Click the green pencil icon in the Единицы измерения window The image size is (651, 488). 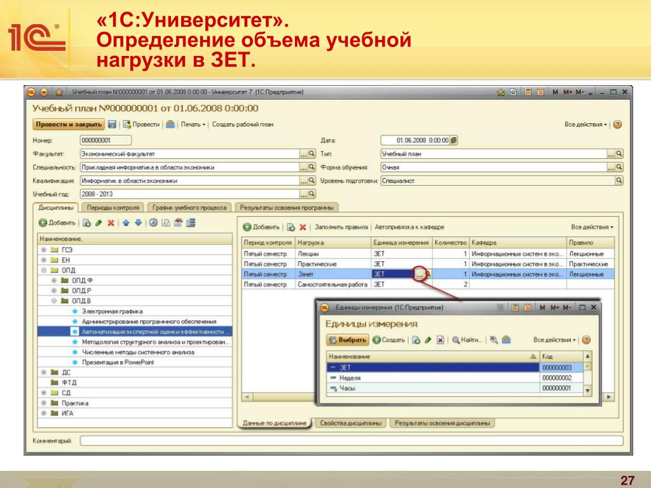coord(428,340)
